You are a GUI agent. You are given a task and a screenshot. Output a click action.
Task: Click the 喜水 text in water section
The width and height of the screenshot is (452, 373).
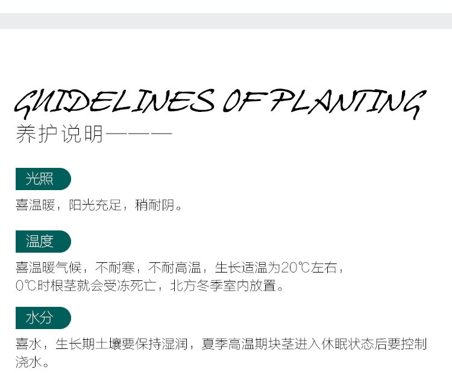(x=28, y=344)
